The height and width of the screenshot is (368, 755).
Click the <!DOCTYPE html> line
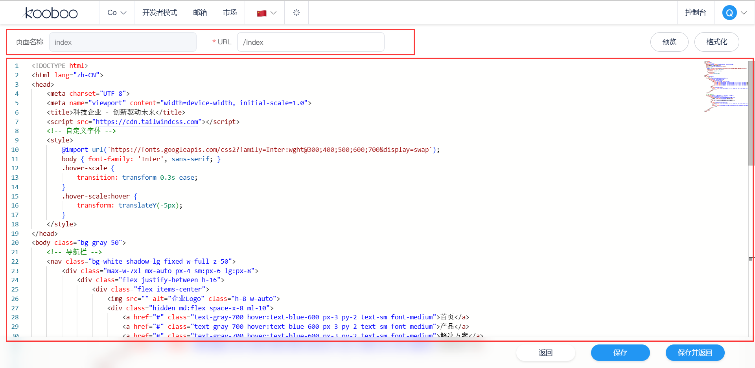point(60,66)
